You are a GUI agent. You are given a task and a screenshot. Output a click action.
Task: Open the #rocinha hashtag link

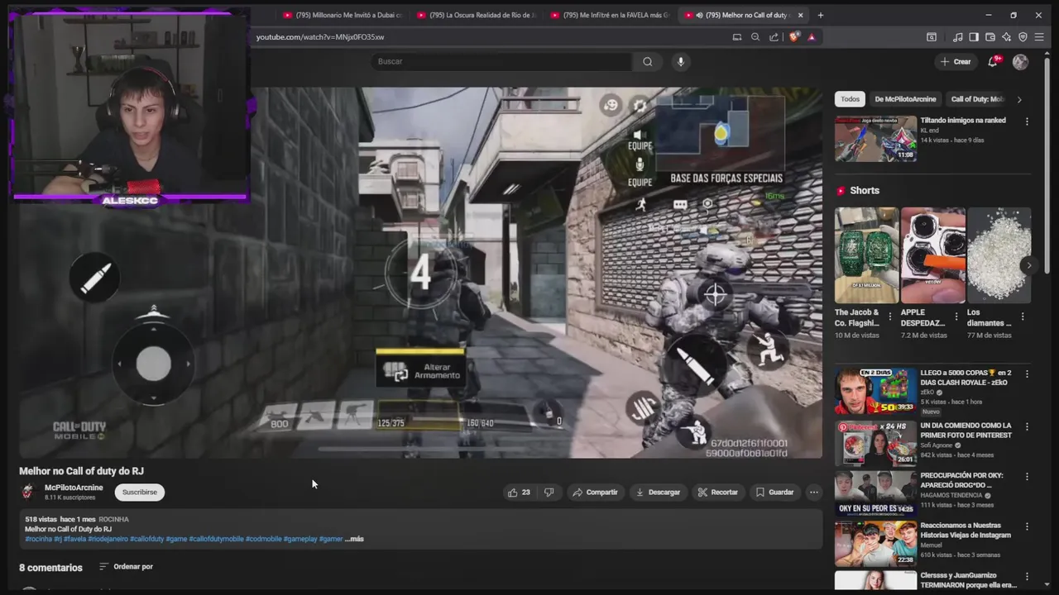point(38,539)
